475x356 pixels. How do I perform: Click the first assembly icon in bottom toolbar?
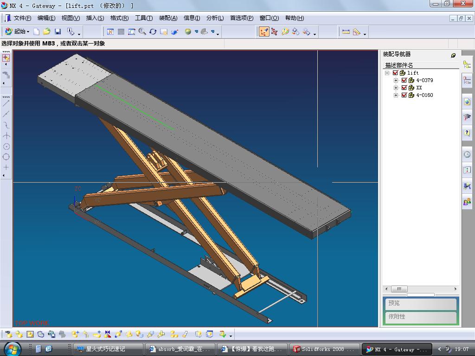coord(8,334)
